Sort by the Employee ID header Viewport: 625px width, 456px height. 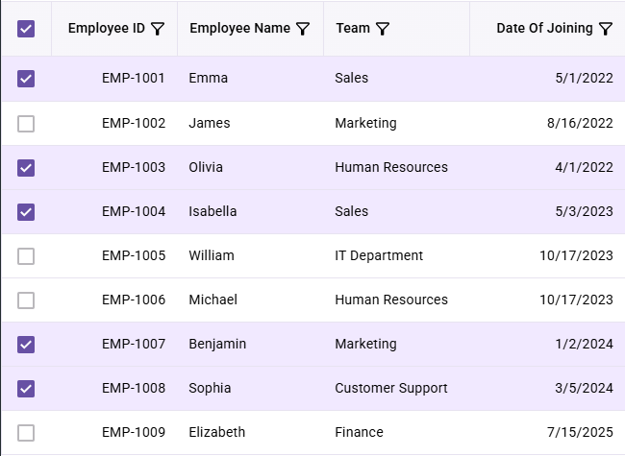pos(107,28)
